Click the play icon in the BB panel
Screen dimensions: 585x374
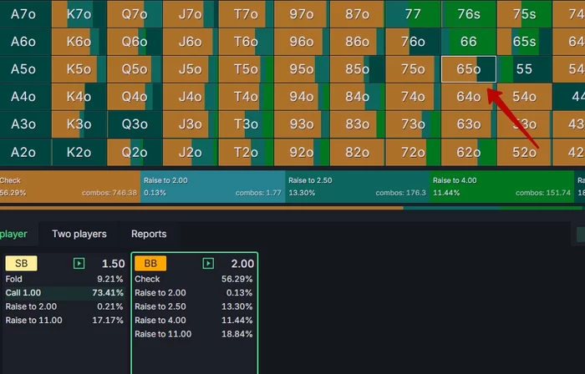coord(208,263)
